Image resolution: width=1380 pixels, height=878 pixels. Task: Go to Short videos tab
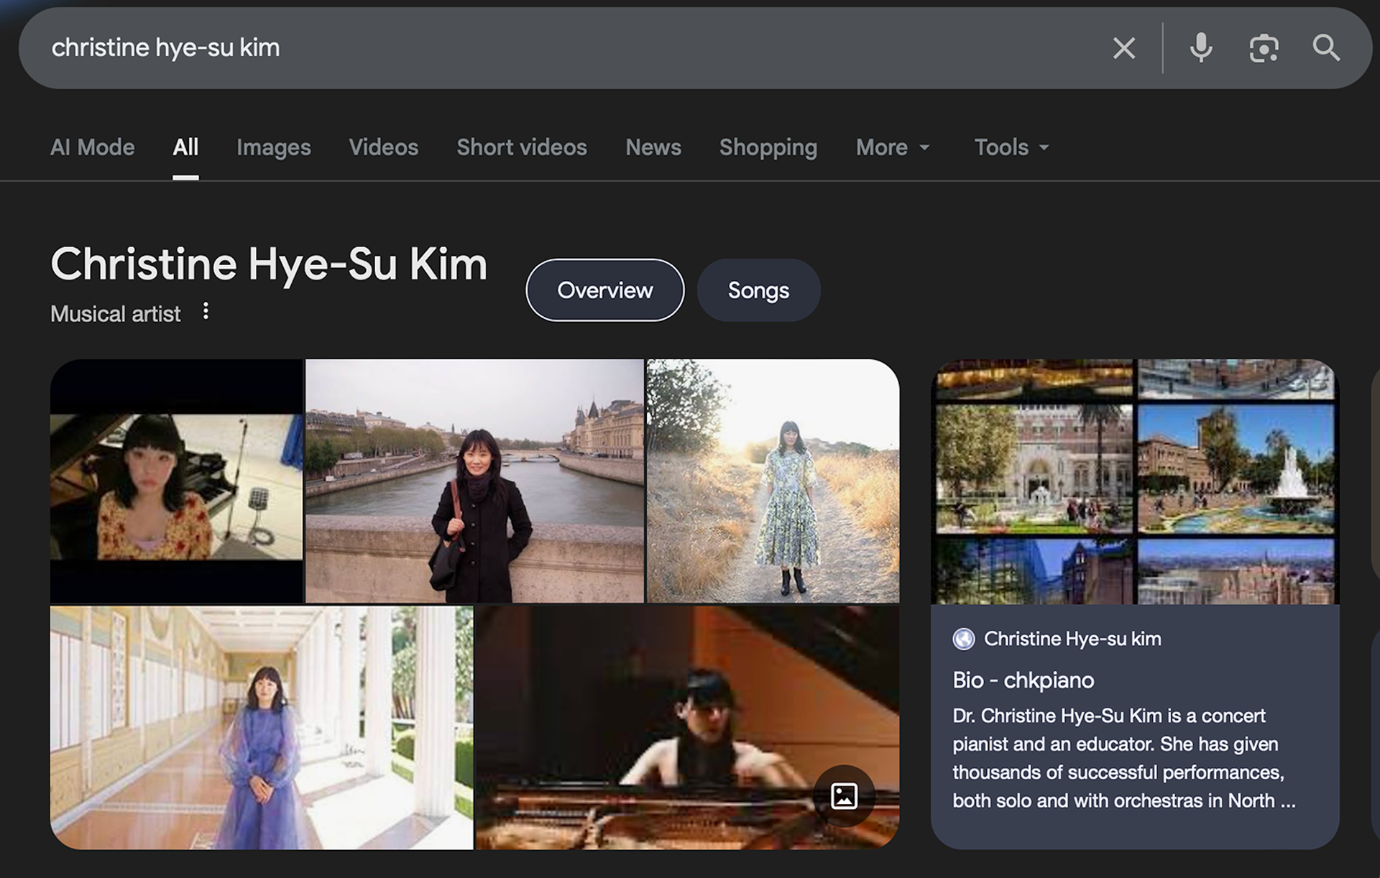522,147
